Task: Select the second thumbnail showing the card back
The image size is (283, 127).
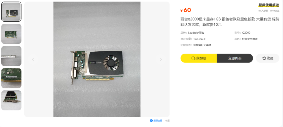Action: (x=11, y=34)
